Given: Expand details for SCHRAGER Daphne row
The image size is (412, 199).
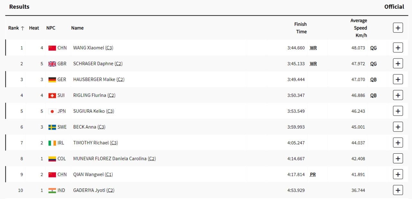Looking at the screenshot, I should (398, 64).
